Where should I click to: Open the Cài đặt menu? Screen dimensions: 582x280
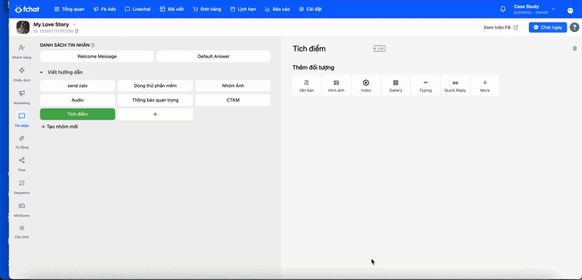click(310, 9)
